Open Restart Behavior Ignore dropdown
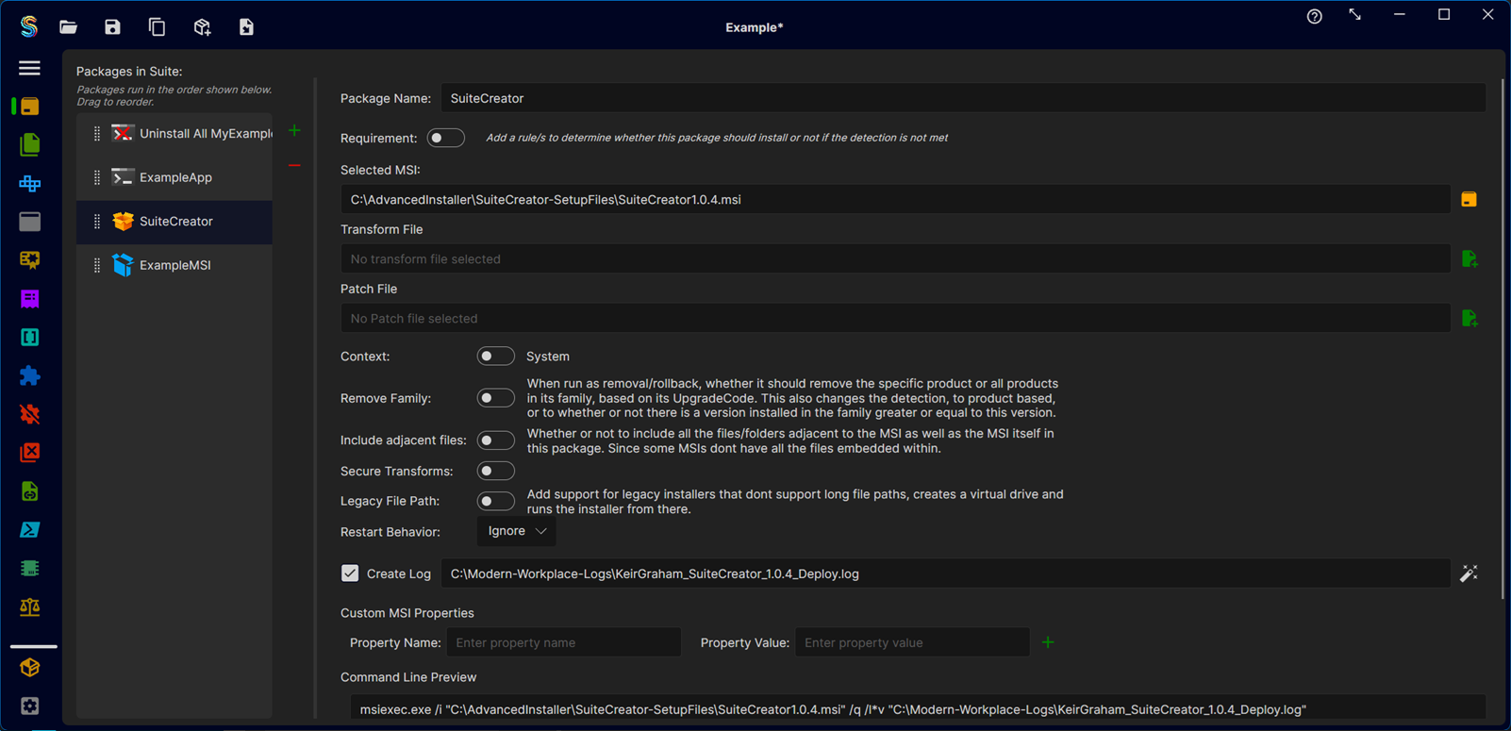The image size is (1511, 731). click(x=517, y=531)
